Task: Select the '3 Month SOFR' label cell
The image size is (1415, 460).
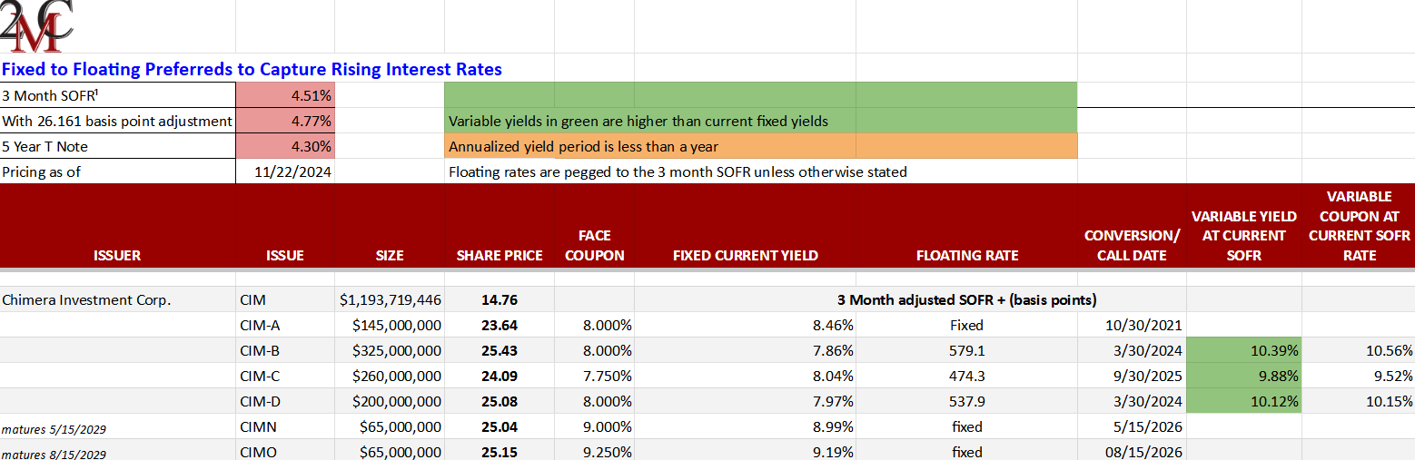Action: click(x=118, y=95)
